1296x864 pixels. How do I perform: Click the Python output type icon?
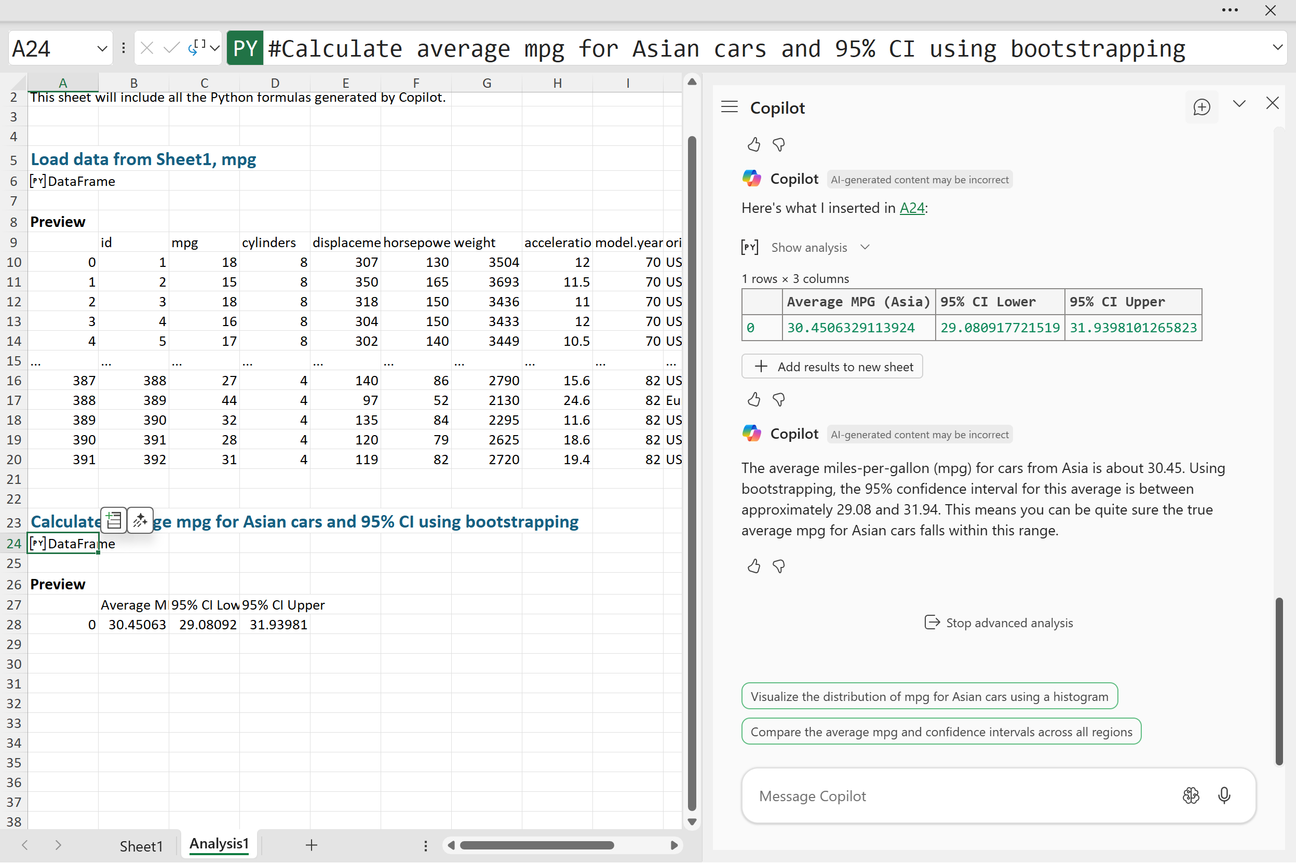(197, 48)
